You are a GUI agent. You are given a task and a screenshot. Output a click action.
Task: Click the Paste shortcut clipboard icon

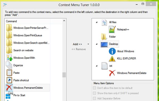(x=9, y=80)
